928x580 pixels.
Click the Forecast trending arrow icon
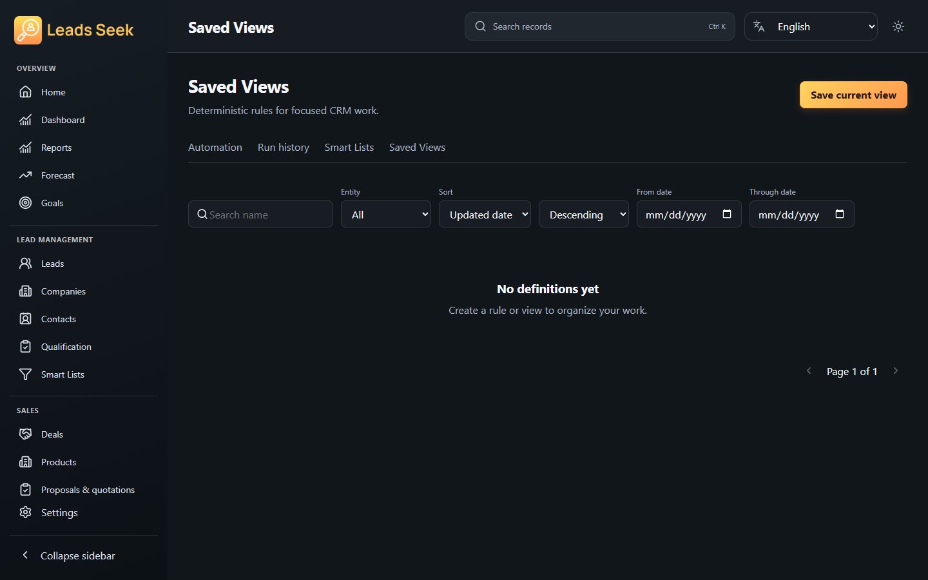coord(25,175)
